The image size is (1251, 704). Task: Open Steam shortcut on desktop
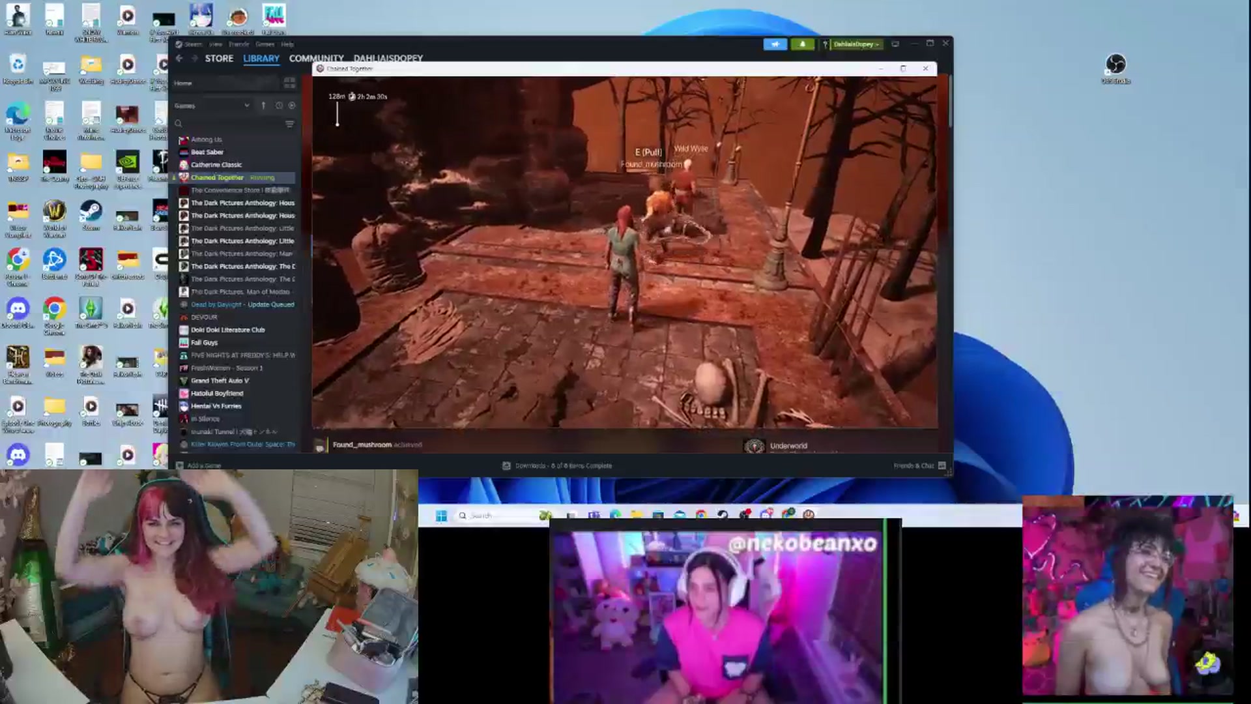coord(91,216)
